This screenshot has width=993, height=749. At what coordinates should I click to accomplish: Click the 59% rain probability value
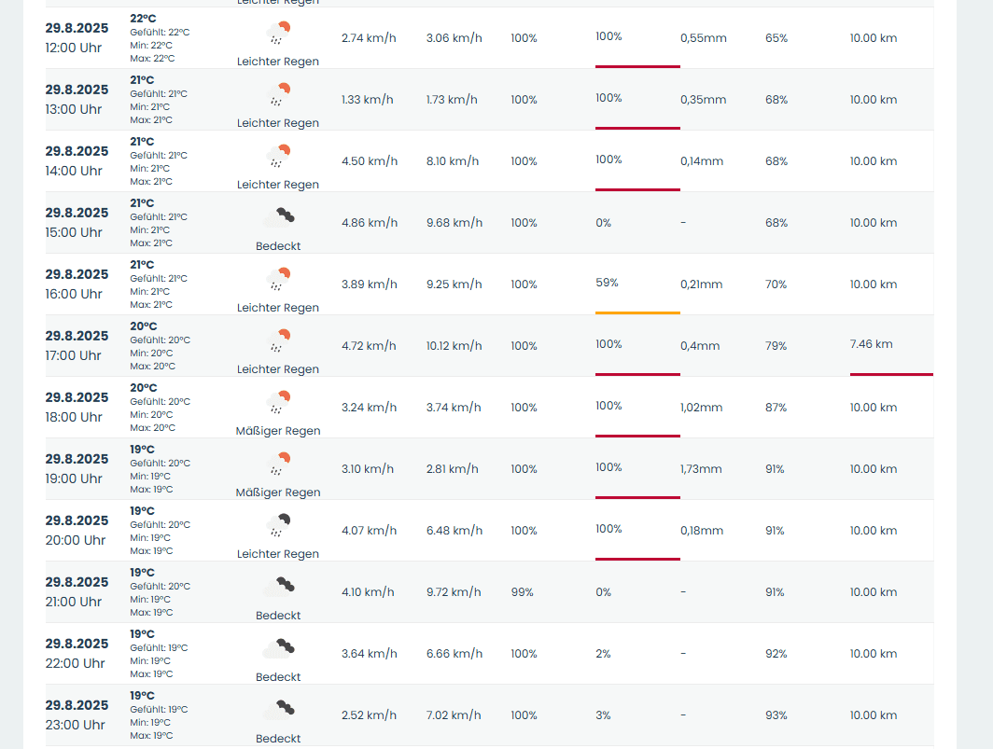[607, 283]
